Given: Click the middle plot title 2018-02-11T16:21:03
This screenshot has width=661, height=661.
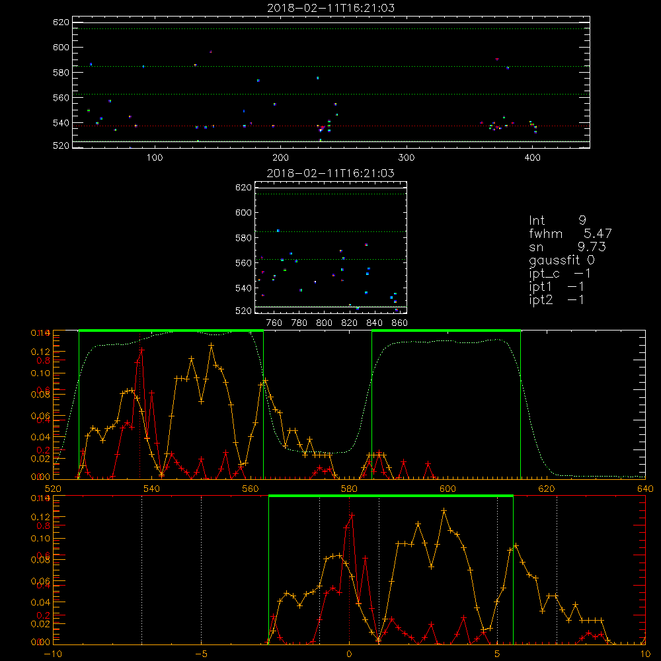Looking at the screenshot, I should click(x=331, y=173).
